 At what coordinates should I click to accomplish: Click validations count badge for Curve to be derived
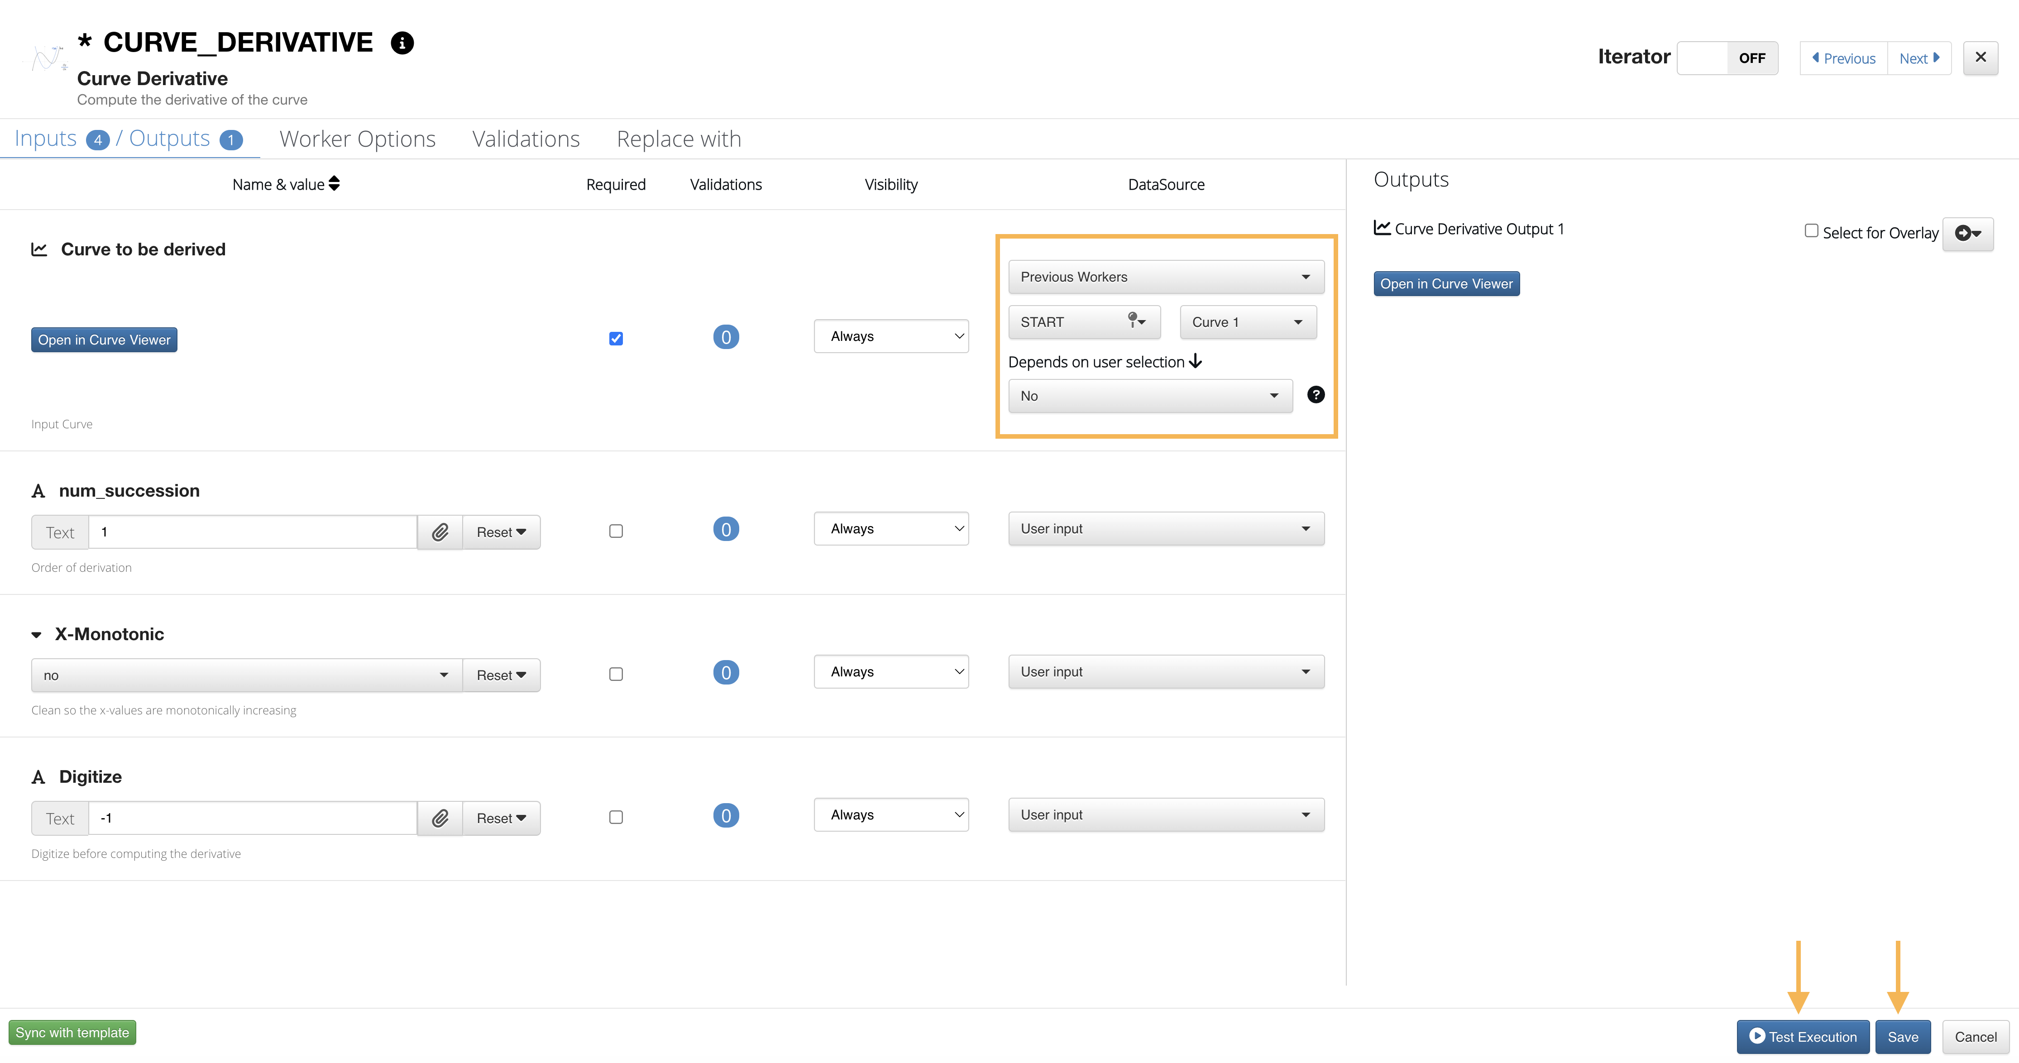point(726,337)
